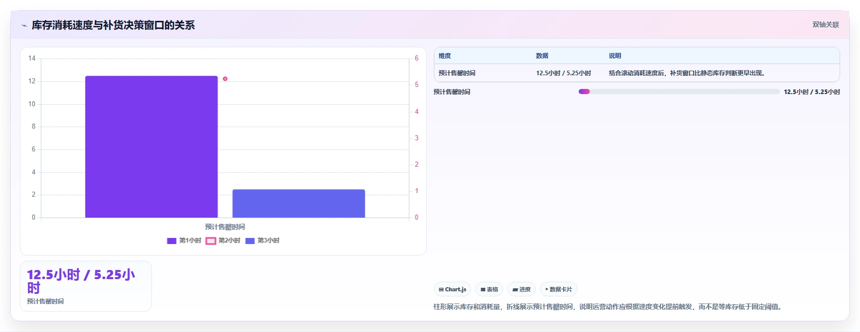Click the title 库存消耗速度与补货决策窗口的关系

pyautogui.click(x=113, y=25)
